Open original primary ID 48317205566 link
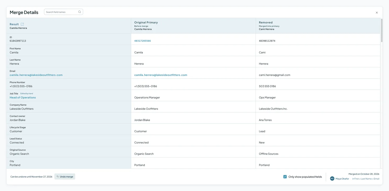The image size is (389, 191). click(x=142, y=41)
